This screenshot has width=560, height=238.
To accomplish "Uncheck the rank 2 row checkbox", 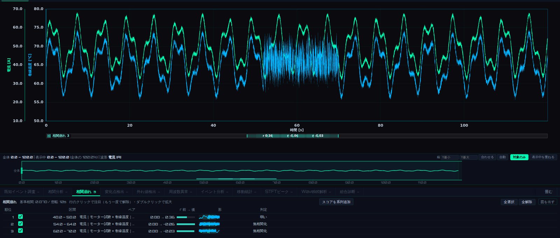I will 20,224.
